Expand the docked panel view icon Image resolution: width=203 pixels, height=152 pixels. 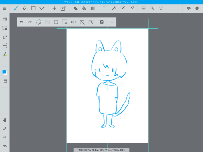pos(5,81)
